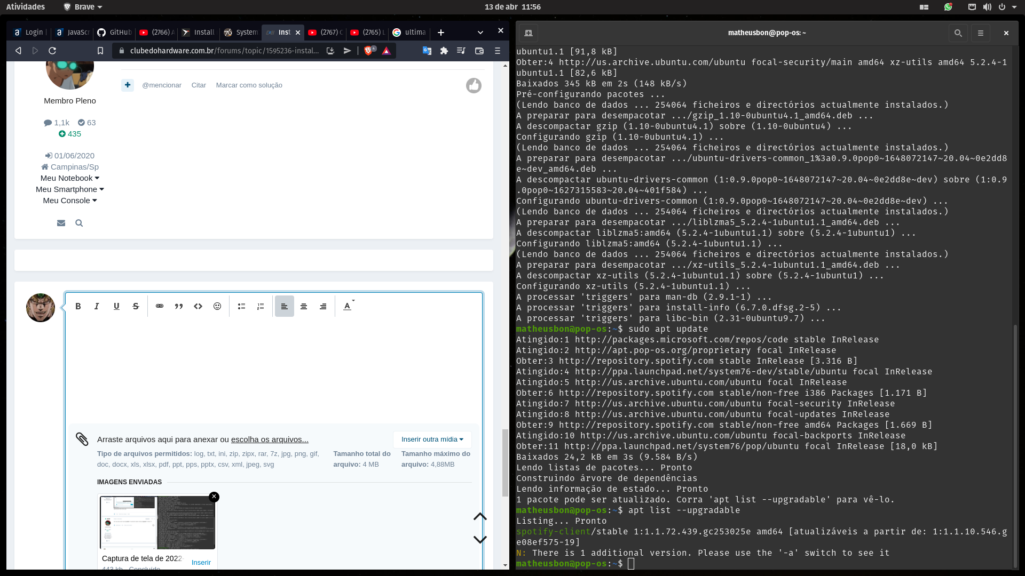
Task: Open the translate extension icon
Action: click(427, 51)
